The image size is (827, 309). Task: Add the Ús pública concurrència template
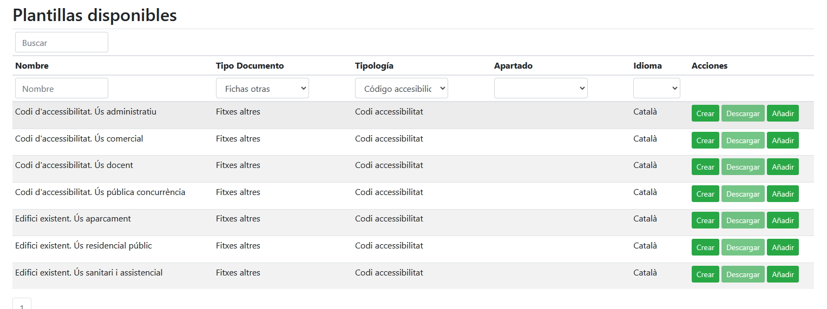pyautogui.click(x=783, y=194)
